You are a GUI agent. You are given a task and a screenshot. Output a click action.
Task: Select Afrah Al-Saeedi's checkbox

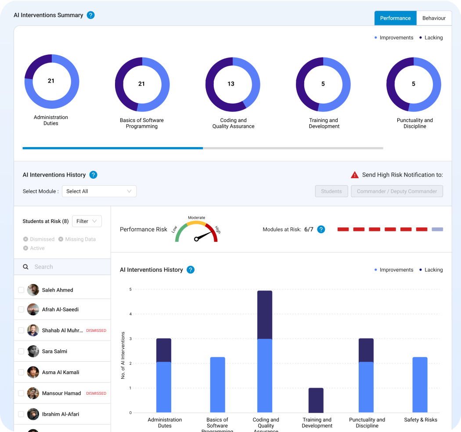tap(21, 310)
